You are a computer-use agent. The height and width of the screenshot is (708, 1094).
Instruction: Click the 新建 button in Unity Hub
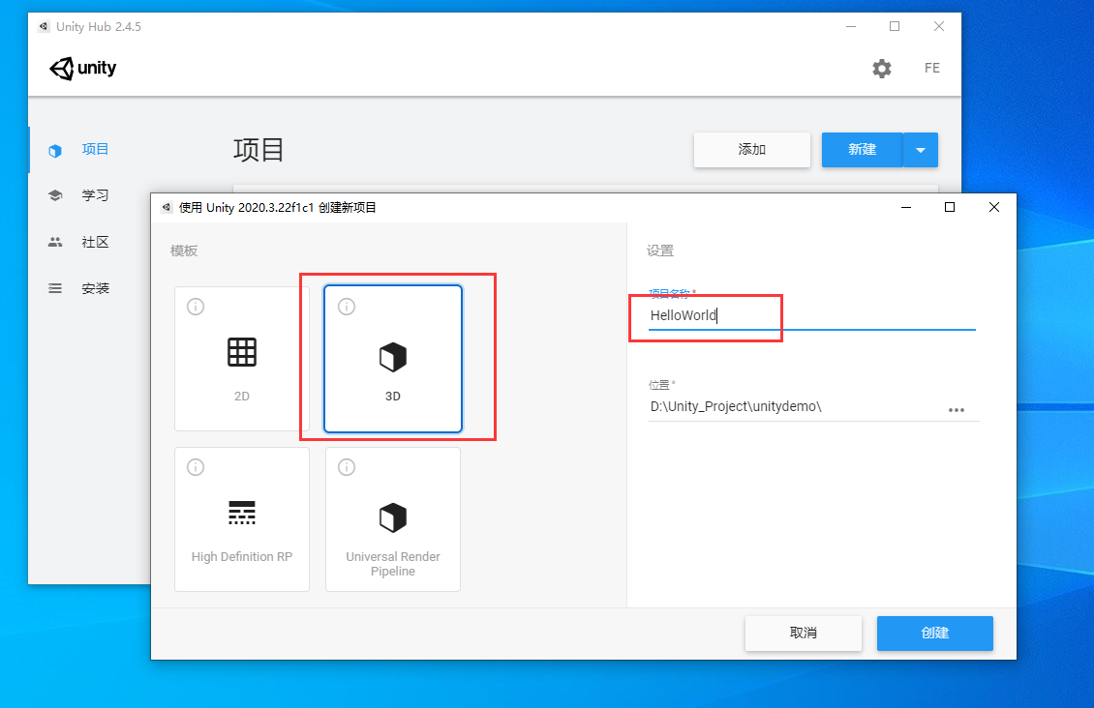pyautogui.click(x=863, y=150)
